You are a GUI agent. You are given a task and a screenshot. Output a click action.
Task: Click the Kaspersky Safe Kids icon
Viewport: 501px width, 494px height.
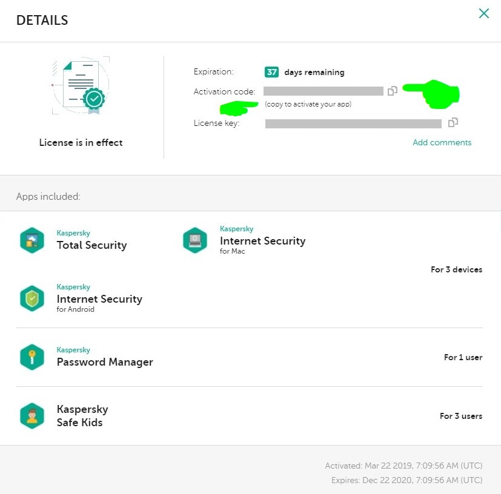(x=32, y=416)
